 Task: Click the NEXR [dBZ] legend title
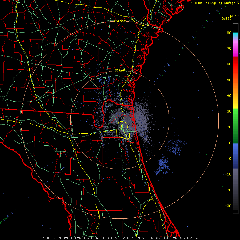pyautogui.click(x=230, y=17)
